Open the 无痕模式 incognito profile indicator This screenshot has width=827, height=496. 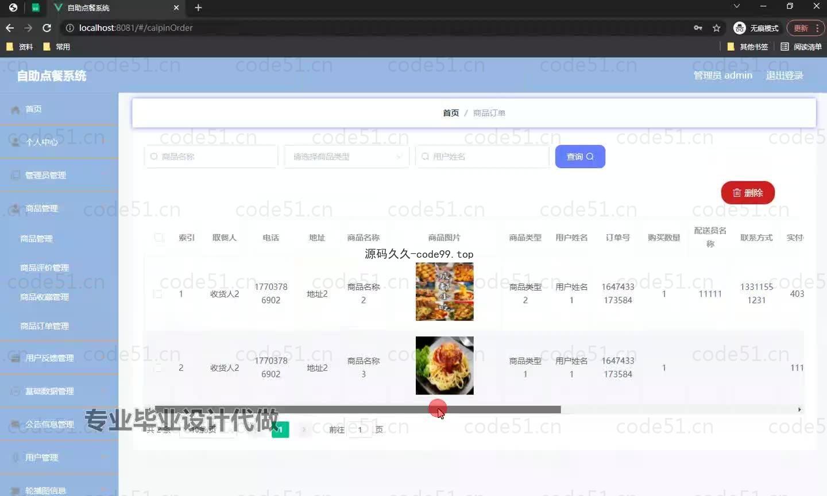(x=756, y=28)
